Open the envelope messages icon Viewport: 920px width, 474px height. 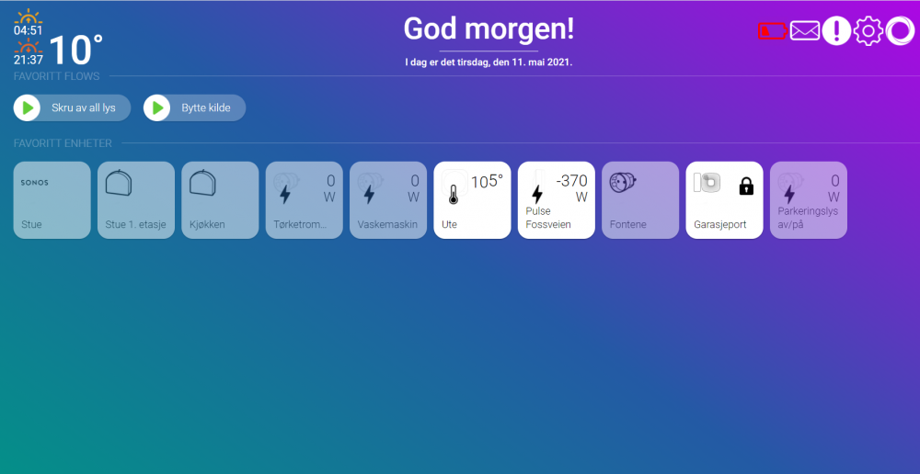click(805, 31)
